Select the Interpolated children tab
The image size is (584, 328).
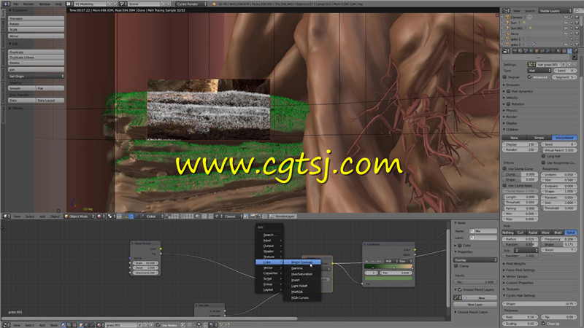pyautogui.click(x=564, y=138)
